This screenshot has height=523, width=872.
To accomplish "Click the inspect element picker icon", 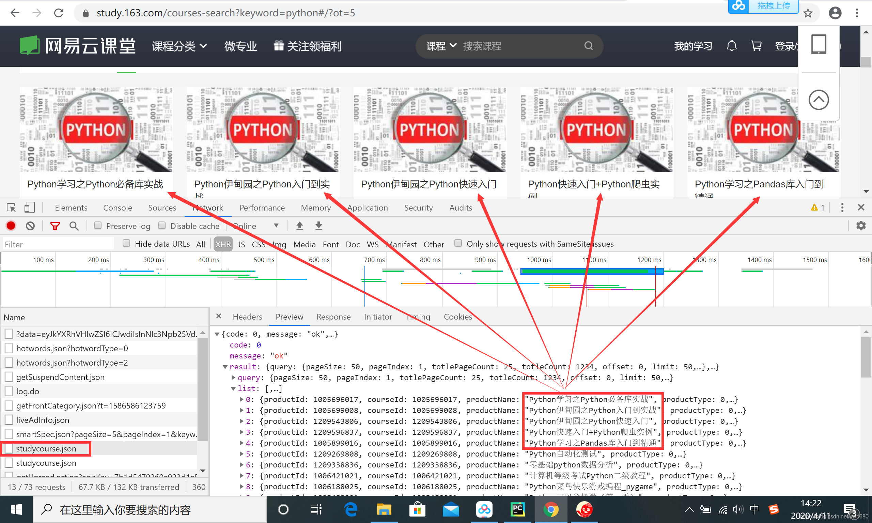I will coord(11,207).
